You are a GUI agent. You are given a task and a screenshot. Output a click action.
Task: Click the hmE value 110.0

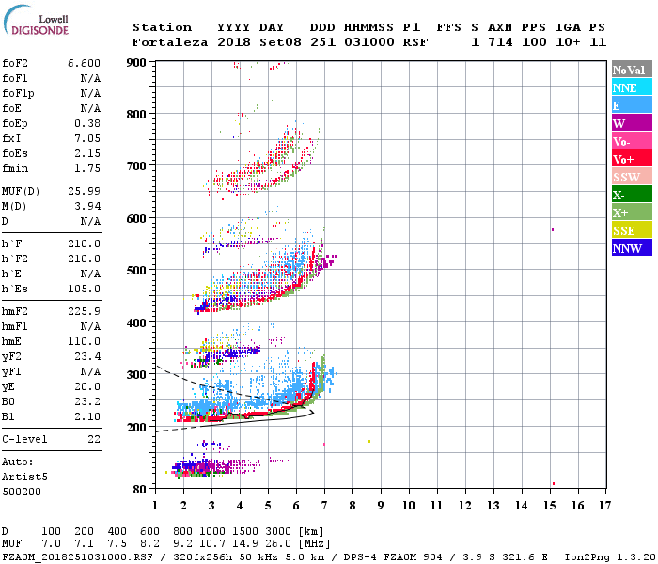(84, 341)
